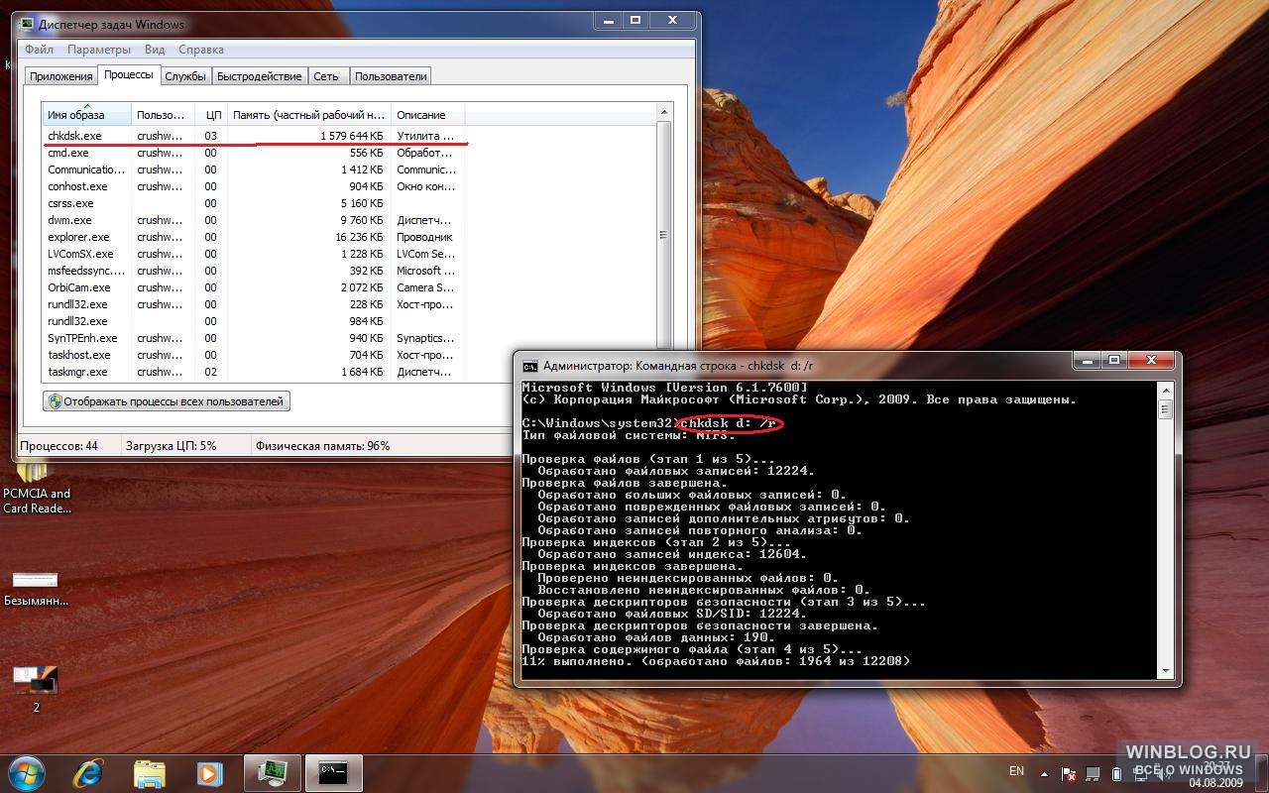Viewport: 1269px width, 793px height.
Task: Click Command Prompt scrollbar thumb
Action: pos(1165,409)
